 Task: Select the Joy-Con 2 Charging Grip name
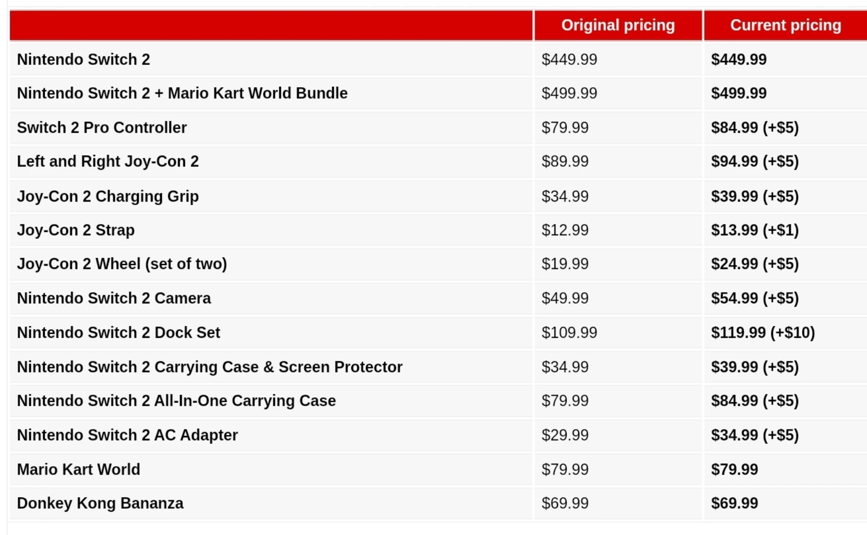click(x=108, y=196)
